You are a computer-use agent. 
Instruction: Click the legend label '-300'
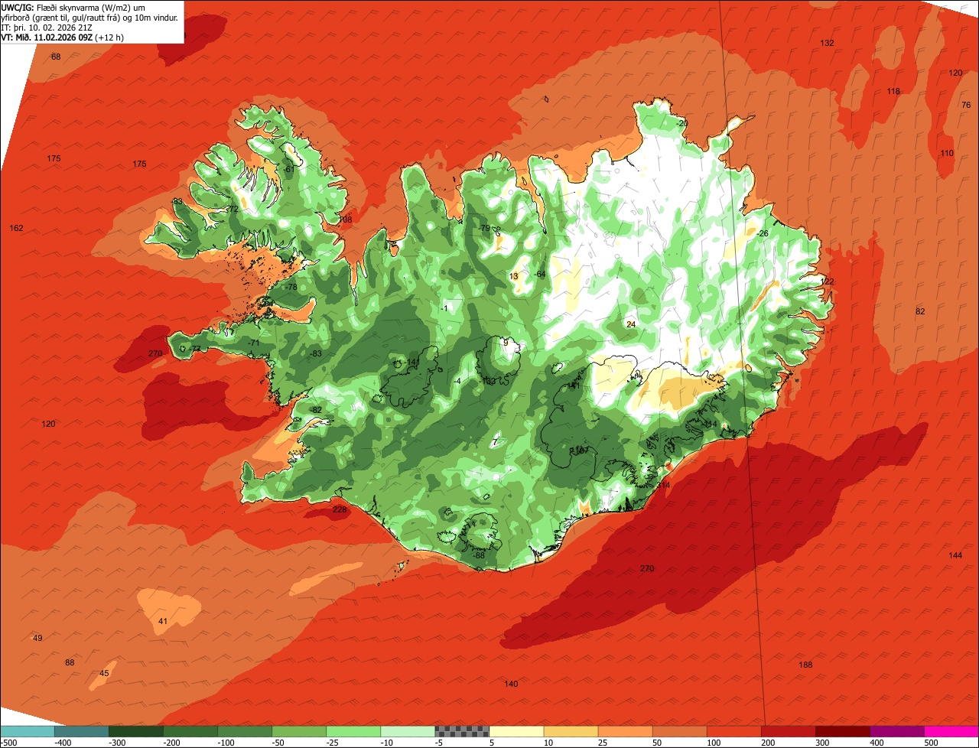[x=116, y=743]
